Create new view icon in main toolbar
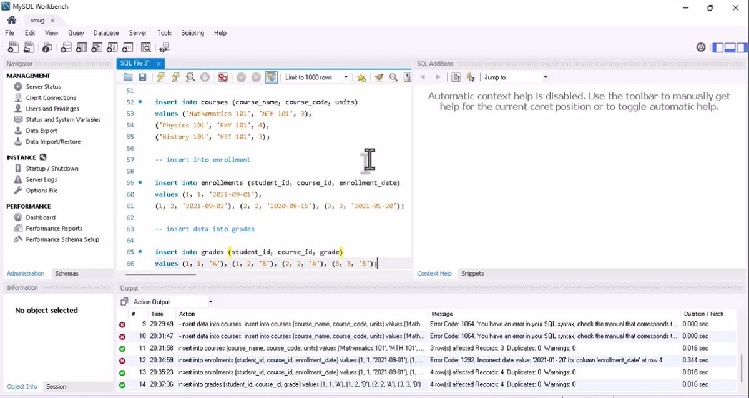Screen dimensions: 749x398 click(x=97, y=47)
